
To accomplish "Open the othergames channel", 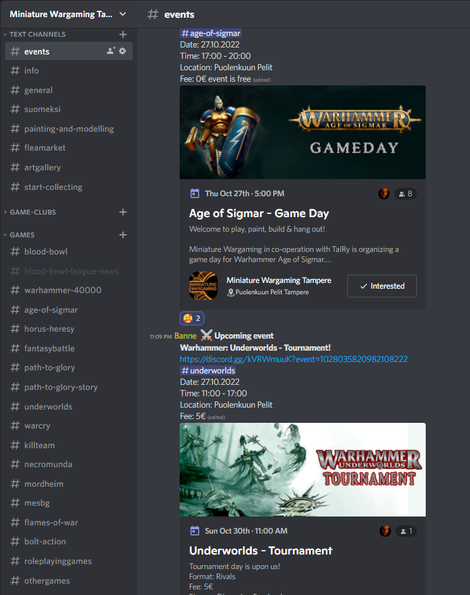I will [x=69, y=581].
